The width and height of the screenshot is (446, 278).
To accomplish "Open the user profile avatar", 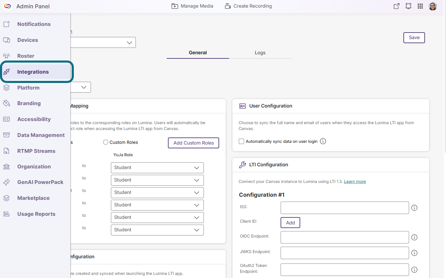I will point(433,6).
